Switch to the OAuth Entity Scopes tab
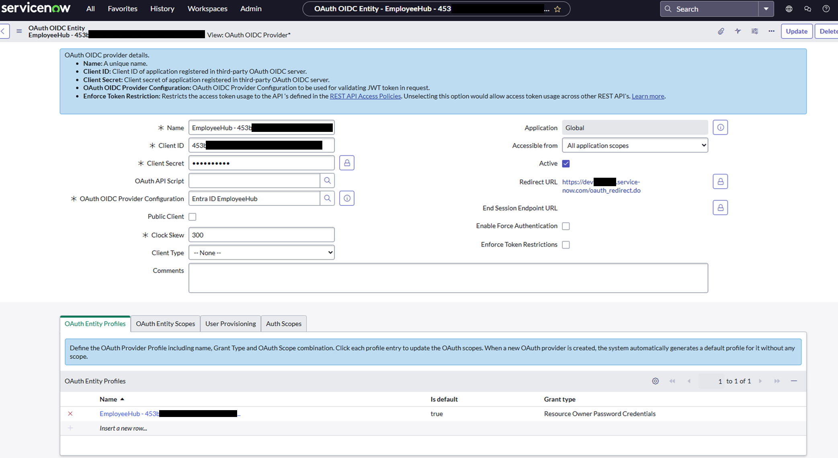The image size is (838, 458). click(x=165, y=323)
